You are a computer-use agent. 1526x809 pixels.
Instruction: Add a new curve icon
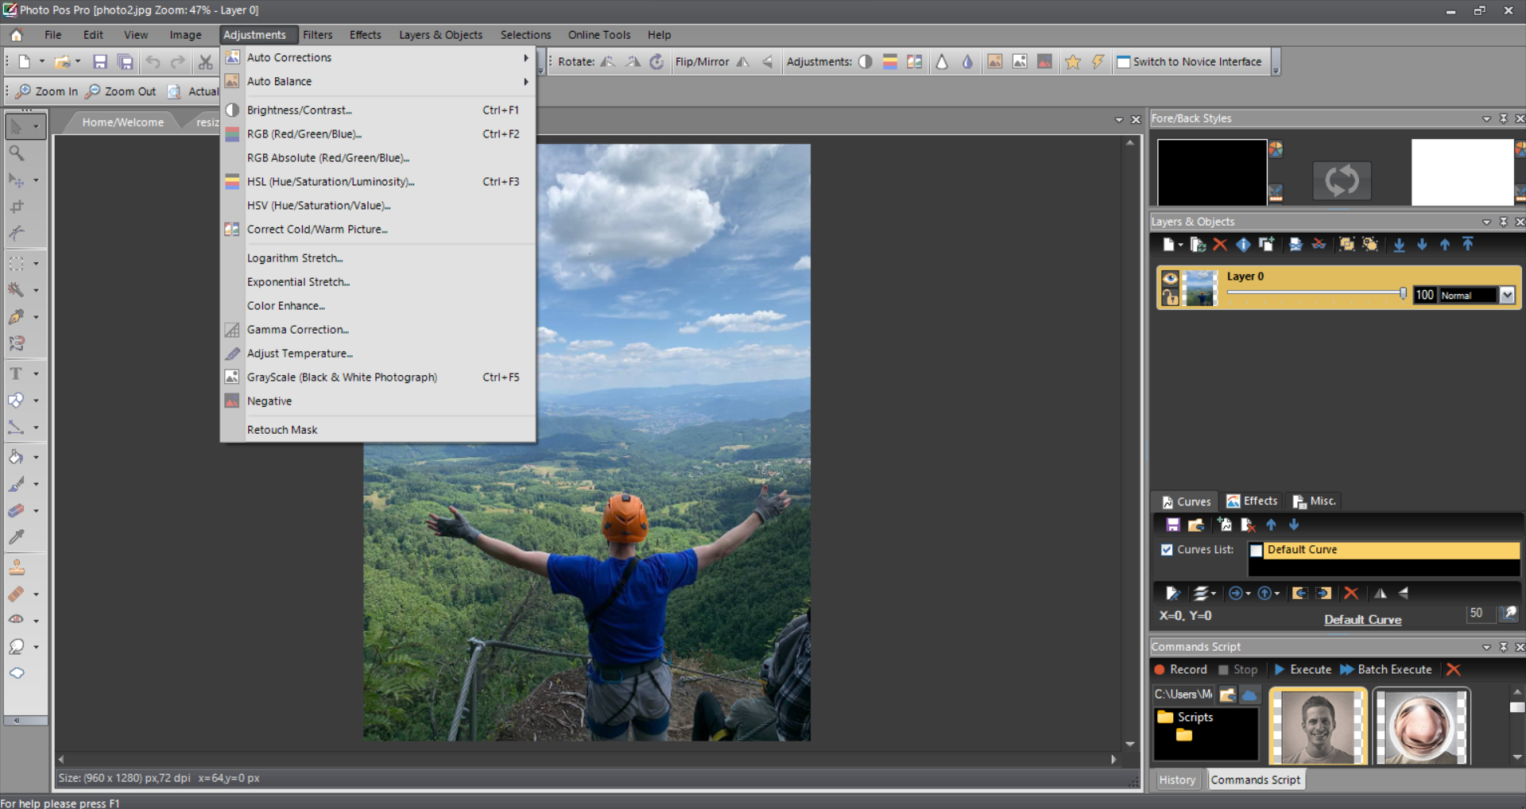(x=1225, y=525)
